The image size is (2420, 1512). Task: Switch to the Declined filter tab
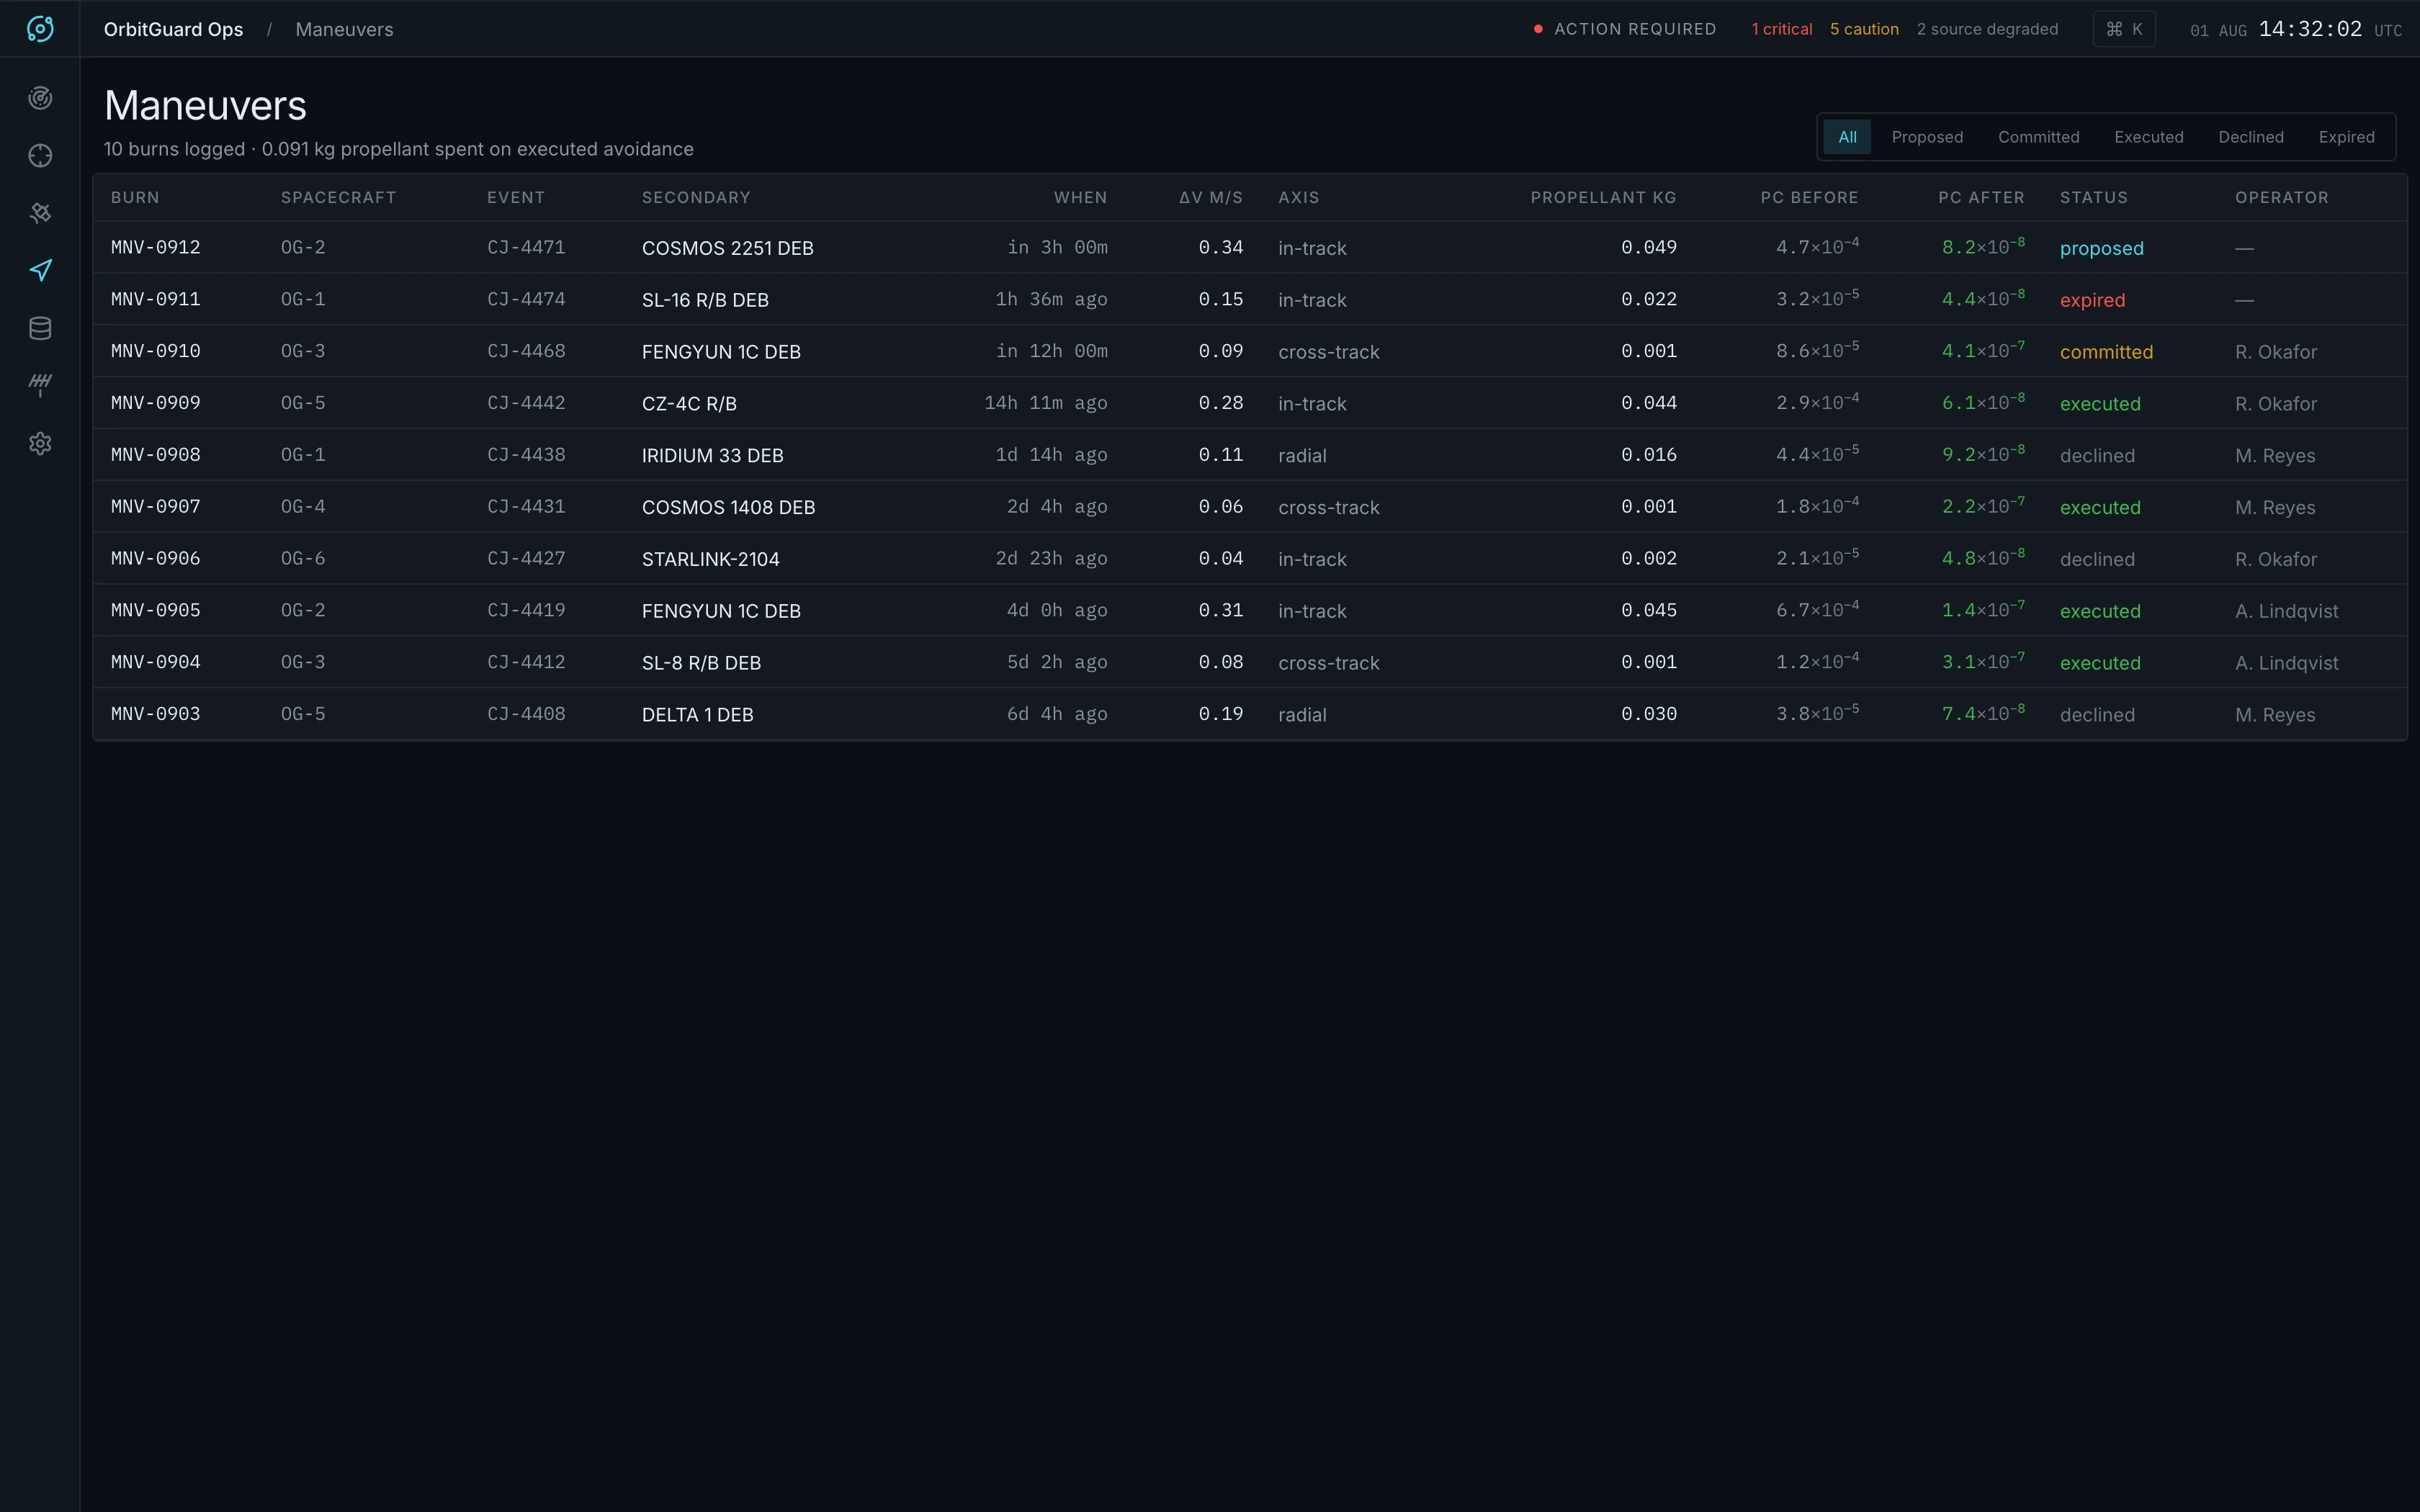(2251, 137)
